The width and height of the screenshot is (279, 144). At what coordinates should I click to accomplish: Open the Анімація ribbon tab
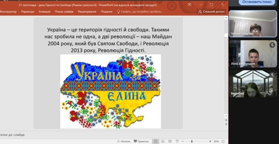coord(45,11)
